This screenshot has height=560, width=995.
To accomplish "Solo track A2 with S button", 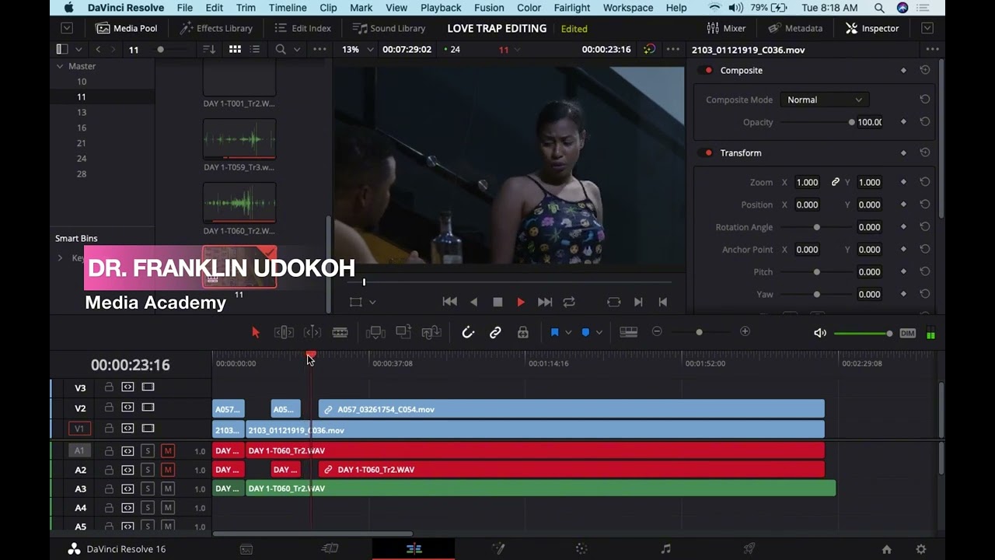I will pos(148,470).
